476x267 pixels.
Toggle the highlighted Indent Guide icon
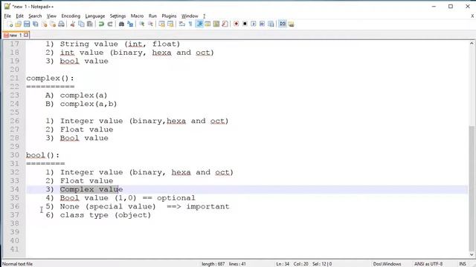coord(199,24)
